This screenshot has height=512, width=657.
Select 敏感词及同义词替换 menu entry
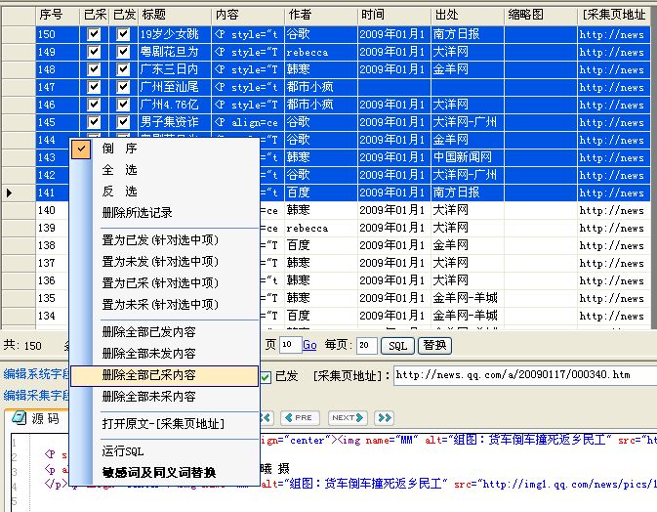coord(164,473)
